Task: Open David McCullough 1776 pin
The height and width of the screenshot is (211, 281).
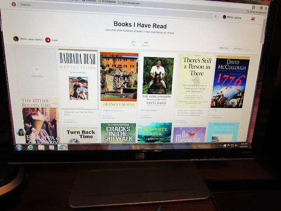Action: coord(231,82)
